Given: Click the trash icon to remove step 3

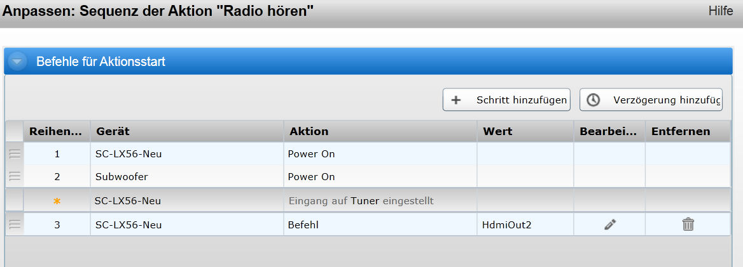Looking at the screenshot, I should click(688, 224).
